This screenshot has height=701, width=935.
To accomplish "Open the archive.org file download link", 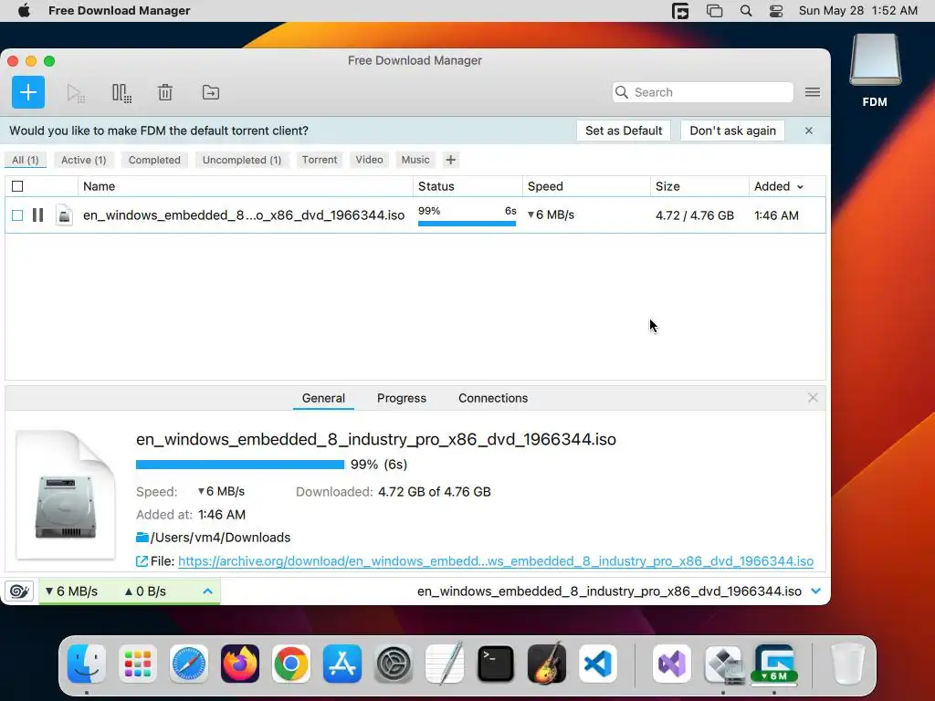I will (496, 561).
